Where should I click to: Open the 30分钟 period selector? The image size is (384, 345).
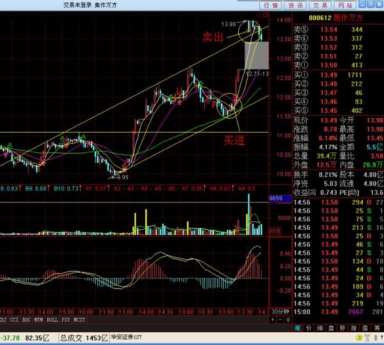(x=280, y=312)
